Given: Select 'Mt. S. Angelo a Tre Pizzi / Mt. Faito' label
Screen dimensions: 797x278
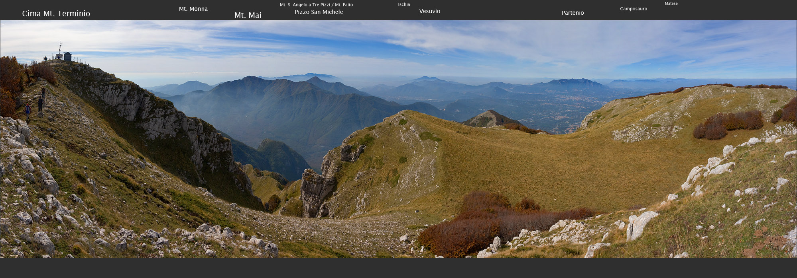Looking at the screenshot, I should (316, 5).
